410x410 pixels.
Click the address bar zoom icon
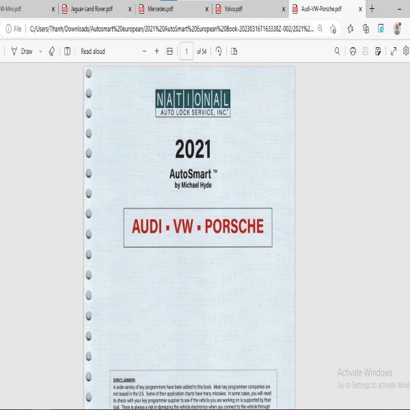[320, 29]
